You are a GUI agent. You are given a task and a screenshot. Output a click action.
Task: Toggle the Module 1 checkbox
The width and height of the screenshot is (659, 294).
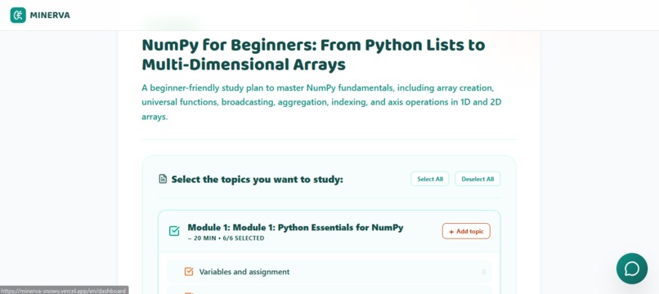click(174, 231)
